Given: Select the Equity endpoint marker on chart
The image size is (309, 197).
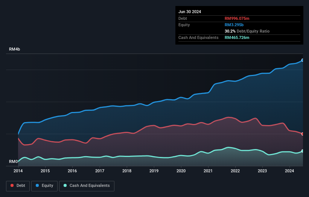Looking at the screenshot, I should (303, 60).
